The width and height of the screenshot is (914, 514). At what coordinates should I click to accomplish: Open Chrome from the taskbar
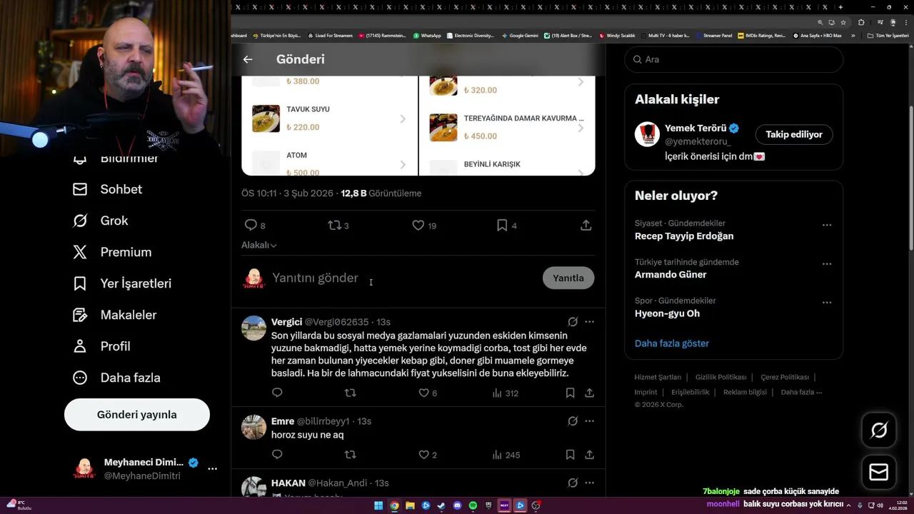(x=394, y=505)
